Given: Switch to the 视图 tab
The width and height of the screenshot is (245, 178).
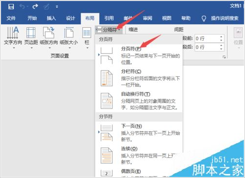Looking at the screenshot, I should tap(167, 18).
